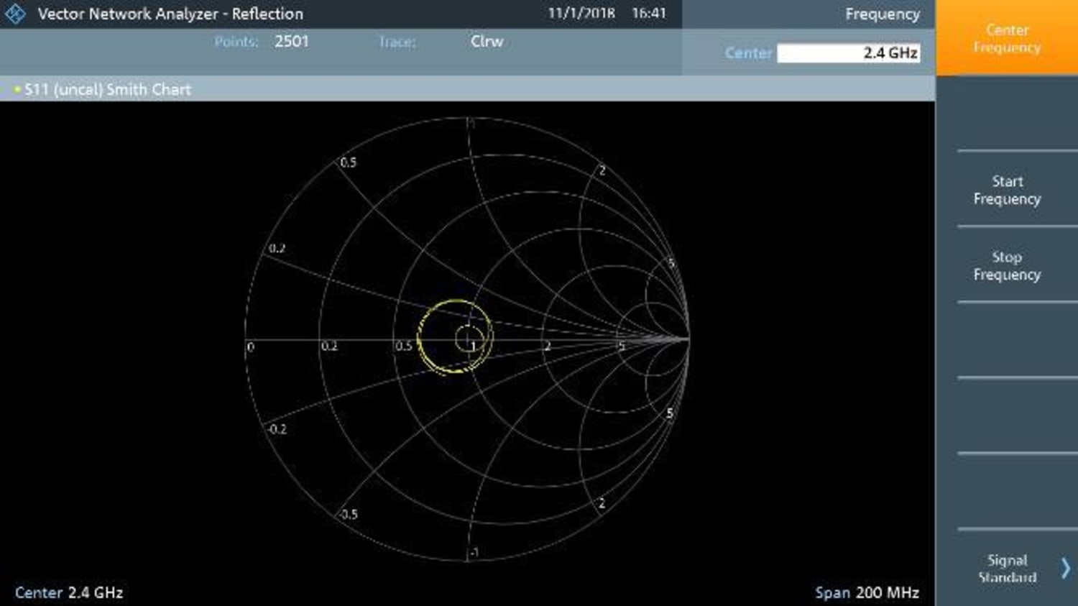
Task: Click the Rohde & Schwarz logo icon
Action: pos(13,12)
